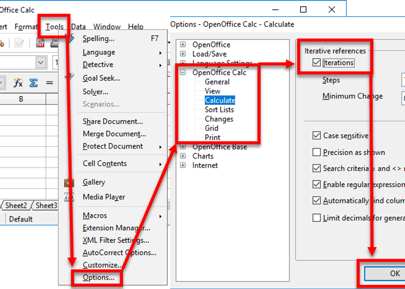Enable Precision as shown

[x=316, y=152]
